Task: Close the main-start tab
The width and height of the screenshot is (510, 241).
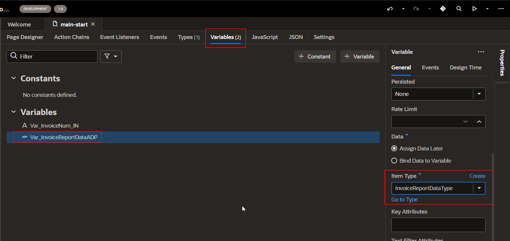Action: click(x=93, y=24)
